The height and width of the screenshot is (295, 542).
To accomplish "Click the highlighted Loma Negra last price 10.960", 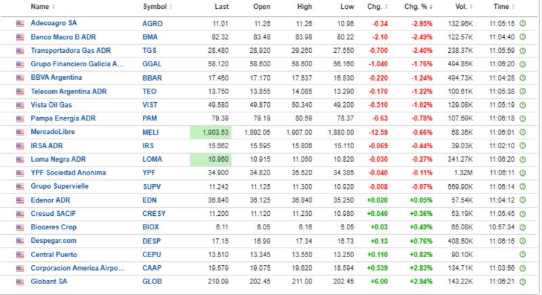I will [211, 160].
